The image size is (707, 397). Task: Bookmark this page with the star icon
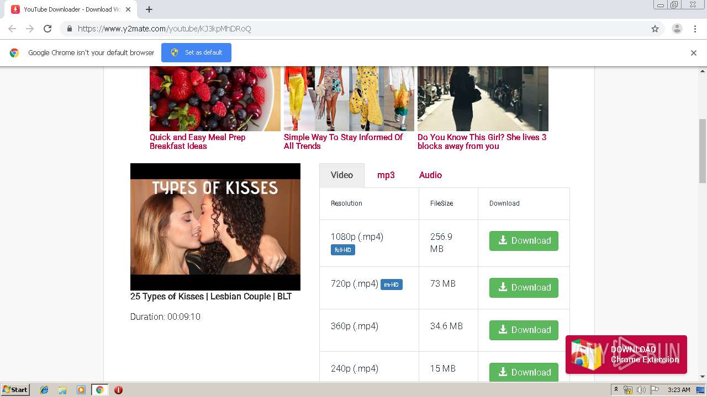point(655,29)
